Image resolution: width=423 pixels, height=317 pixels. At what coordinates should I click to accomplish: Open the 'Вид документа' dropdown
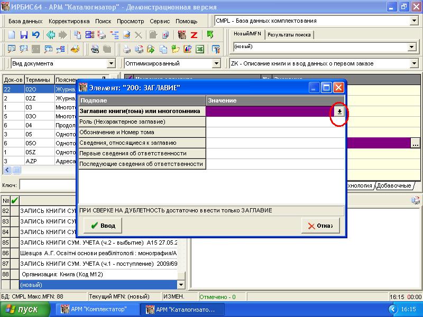point(111,63)
